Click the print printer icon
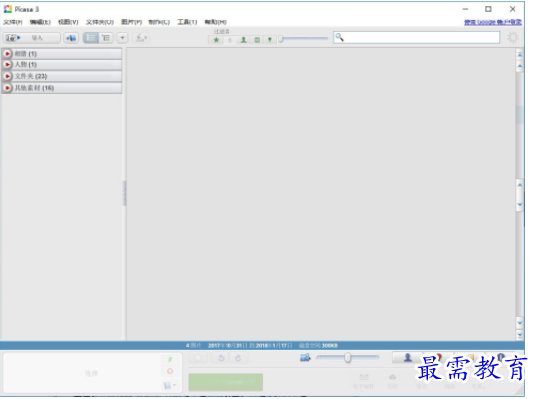The width and height of the screenshot is (536, 399). click(392, 378)
